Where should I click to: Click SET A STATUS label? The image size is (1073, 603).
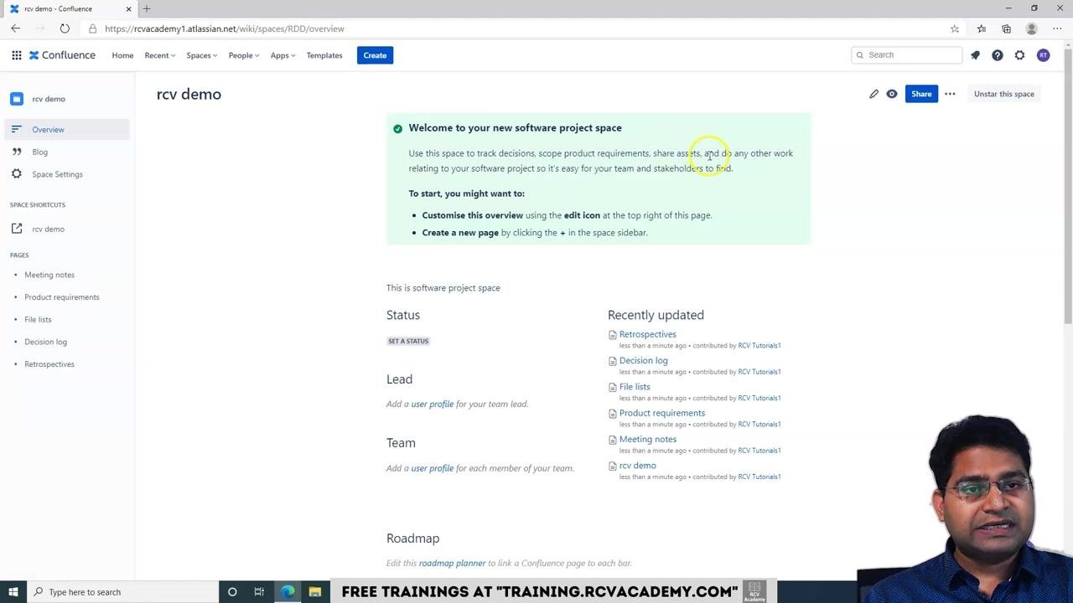coord(408,341)
